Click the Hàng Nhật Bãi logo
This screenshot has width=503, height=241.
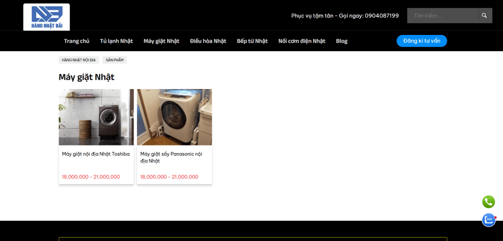(x=47, y=17)
